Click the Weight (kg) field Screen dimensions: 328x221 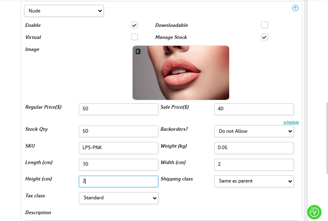[x=254, y=148]
